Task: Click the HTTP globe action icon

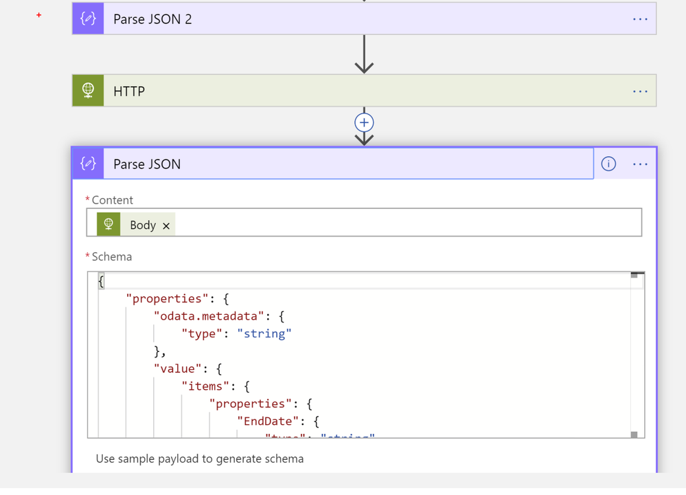Action: [x=88, y=91]
